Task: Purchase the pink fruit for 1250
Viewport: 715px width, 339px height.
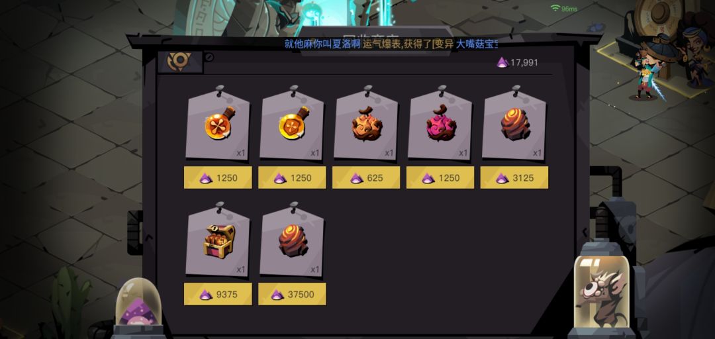Action: pos(440,177)
